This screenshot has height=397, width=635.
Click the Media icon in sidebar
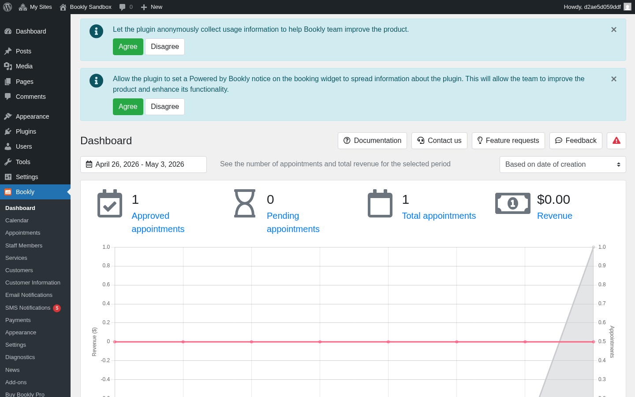coord(8,66)
